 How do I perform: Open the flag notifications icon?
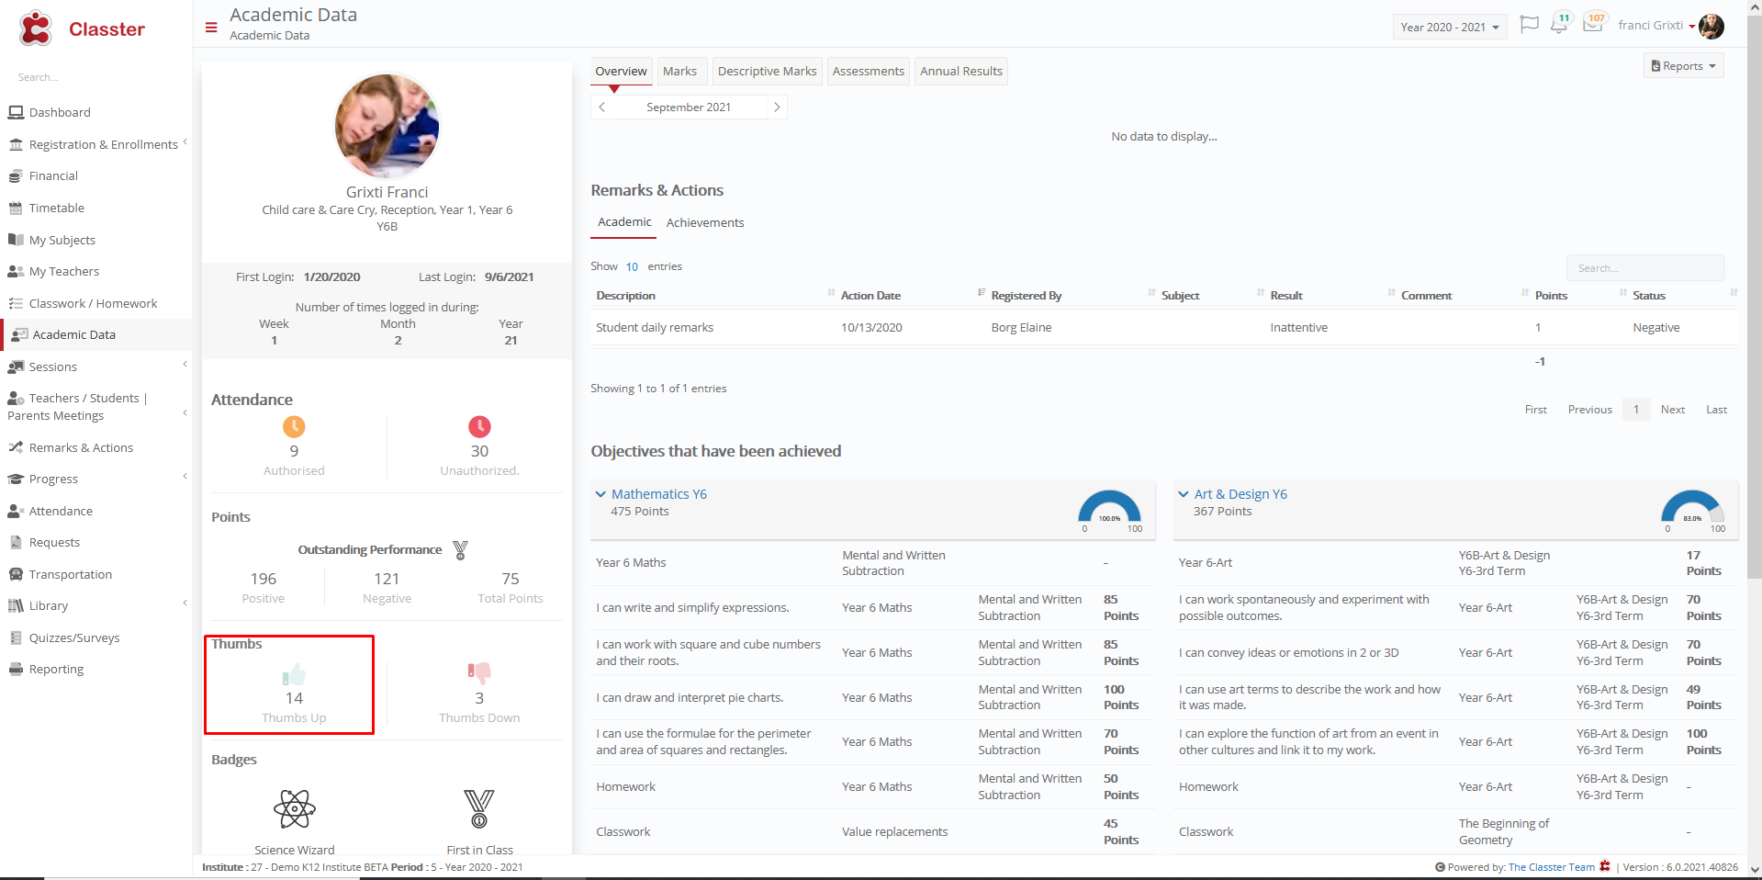click(x=1529, y=25)
